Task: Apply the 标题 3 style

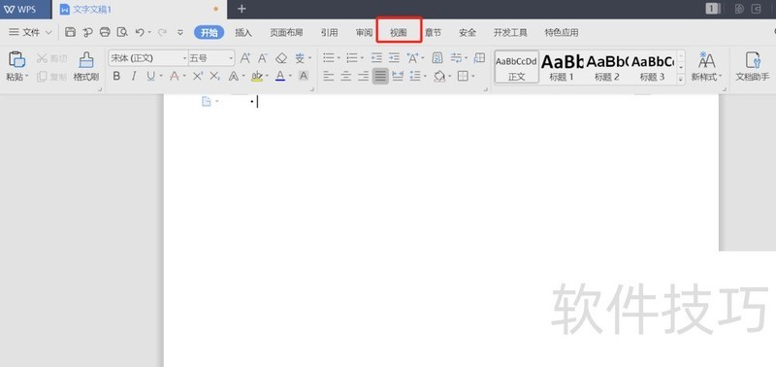Action: pyautogui.click(x=652, y=67)
